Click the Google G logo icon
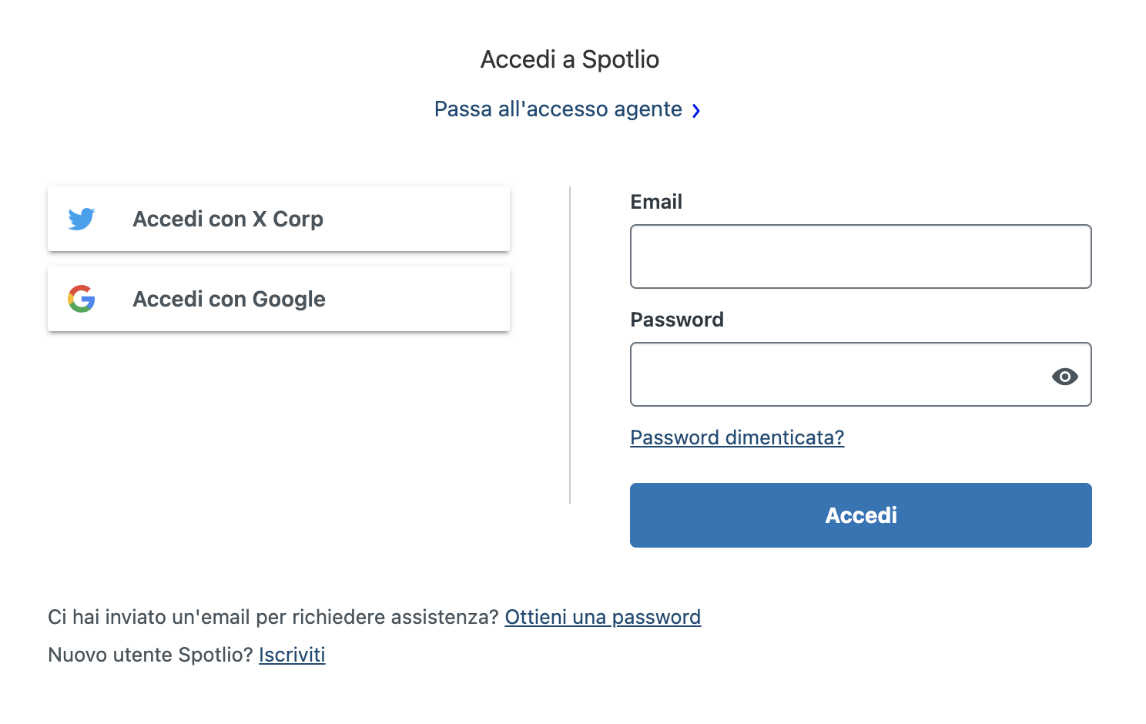 point(82,299)
